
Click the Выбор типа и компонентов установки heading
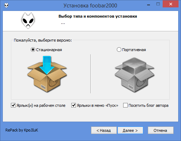(x=98, y=16)
